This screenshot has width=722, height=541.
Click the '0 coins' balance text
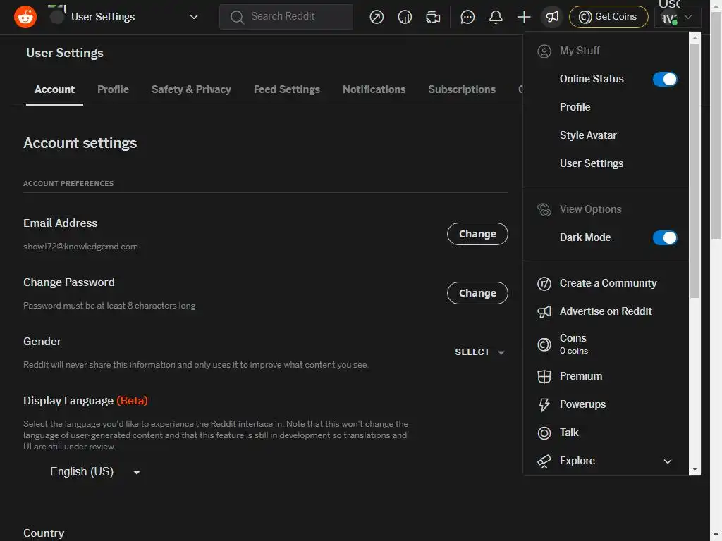point(574,351)
